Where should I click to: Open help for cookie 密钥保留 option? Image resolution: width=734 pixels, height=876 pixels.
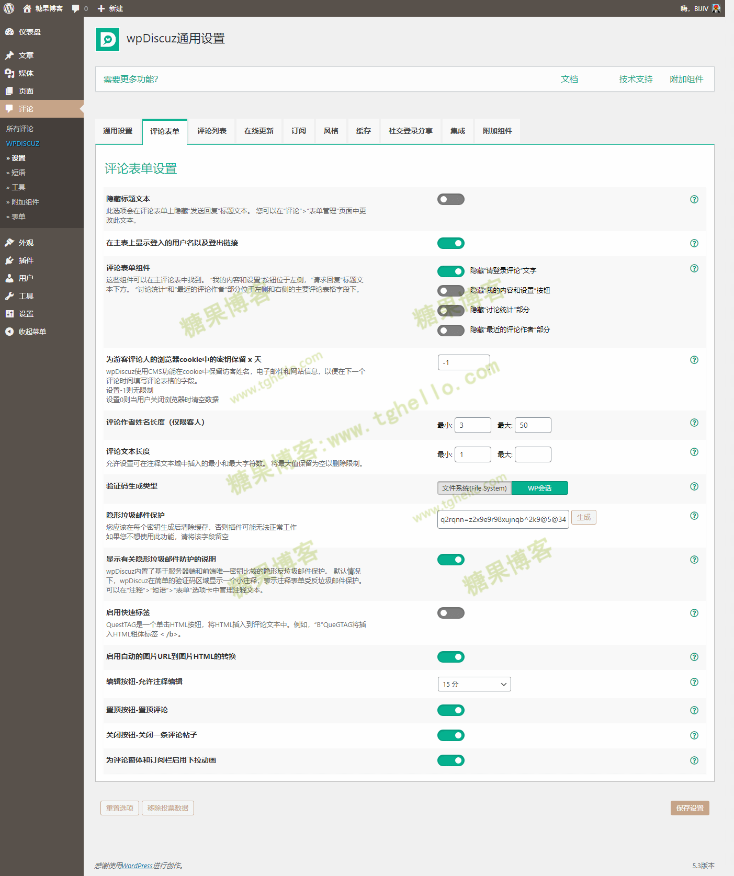coord(694,360)
